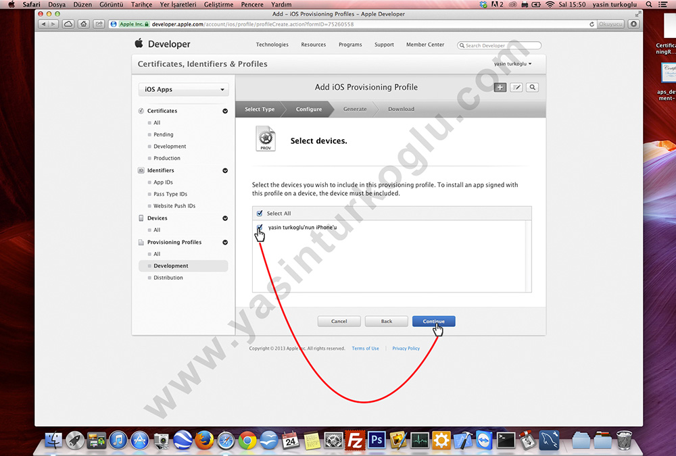Image resolution: width=676 pixels, height=456 pixels.
Task: Click the Apple Developer logo
Action: coord(162,43)
